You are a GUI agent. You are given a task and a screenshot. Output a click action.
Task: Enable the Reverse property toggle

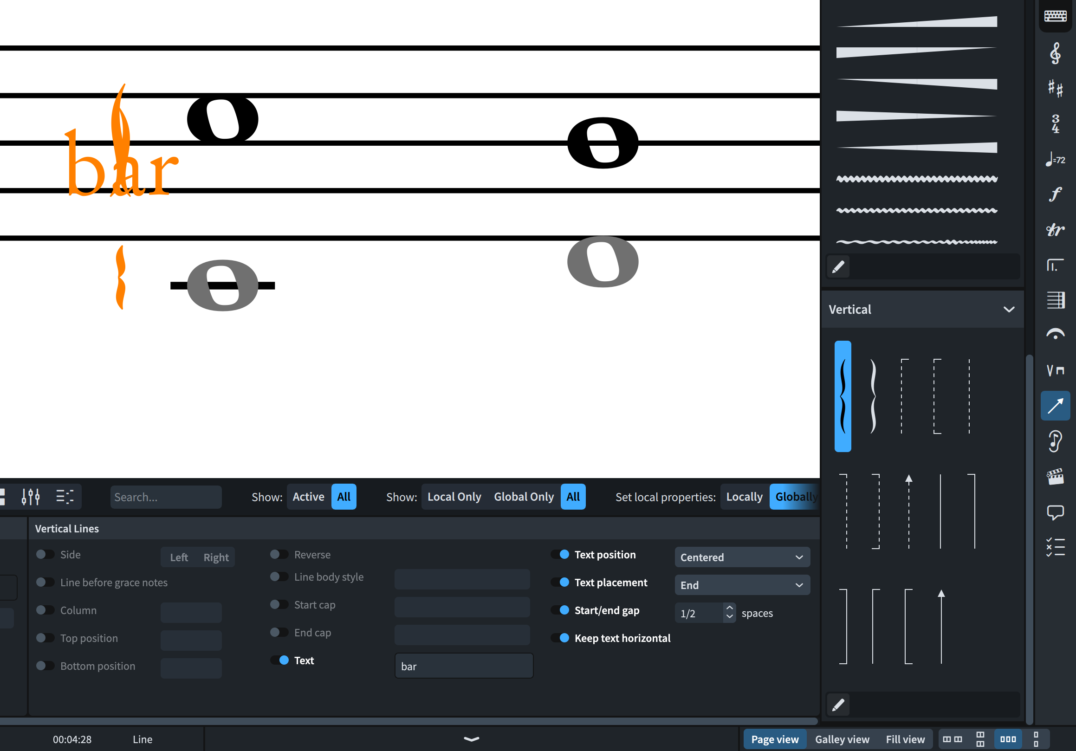[279, 554]
